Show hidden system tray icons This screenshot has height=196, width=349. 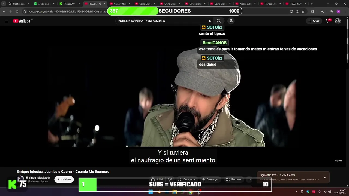[296, 192]
